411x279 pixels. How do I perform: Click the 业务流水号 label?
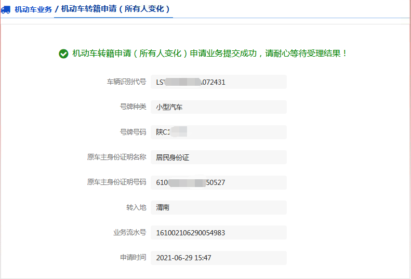[129, 232]
